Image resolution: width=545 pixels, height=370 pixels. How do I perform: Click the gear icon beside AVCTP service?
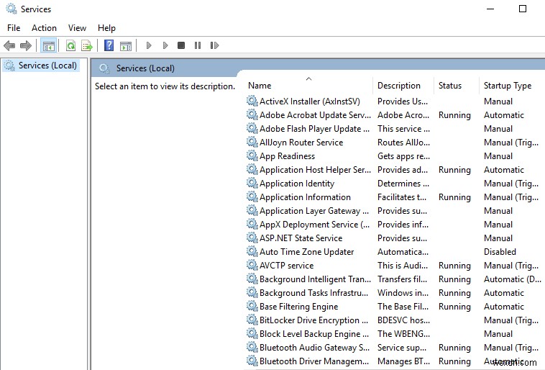252,265
